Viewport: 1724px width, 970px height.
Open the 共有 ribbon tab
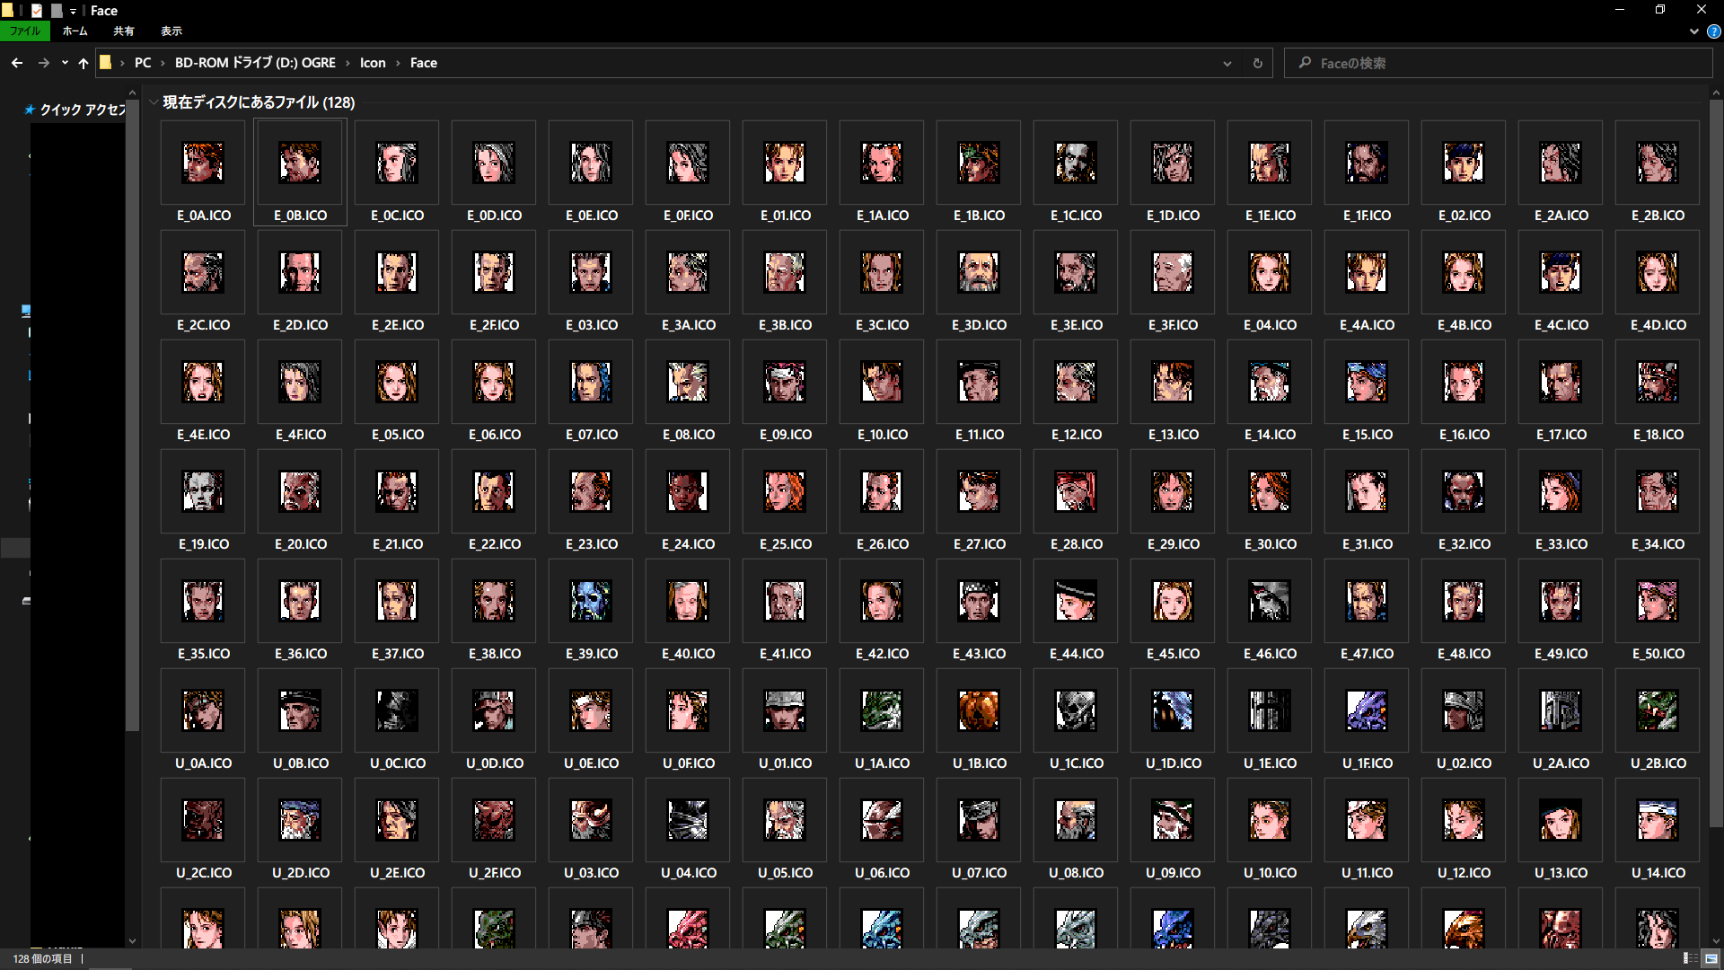pyautogui.click(x=124, y=31)
